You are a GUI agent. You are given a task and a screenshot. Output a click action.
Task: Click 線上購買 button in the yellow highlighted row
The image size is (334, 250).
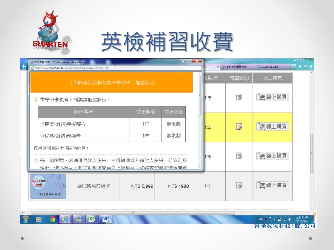(273, 127)
